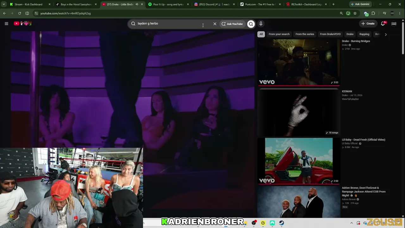Viewport: 405px width, 228px height.
Task: Open the ICEMAN playlist thumbnail
Action: (299, 112)
